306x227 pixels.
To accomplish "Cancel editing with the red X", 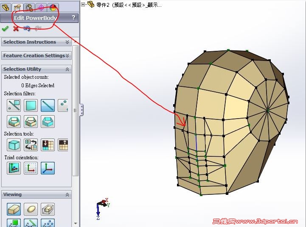I will [x=16, y=29].
